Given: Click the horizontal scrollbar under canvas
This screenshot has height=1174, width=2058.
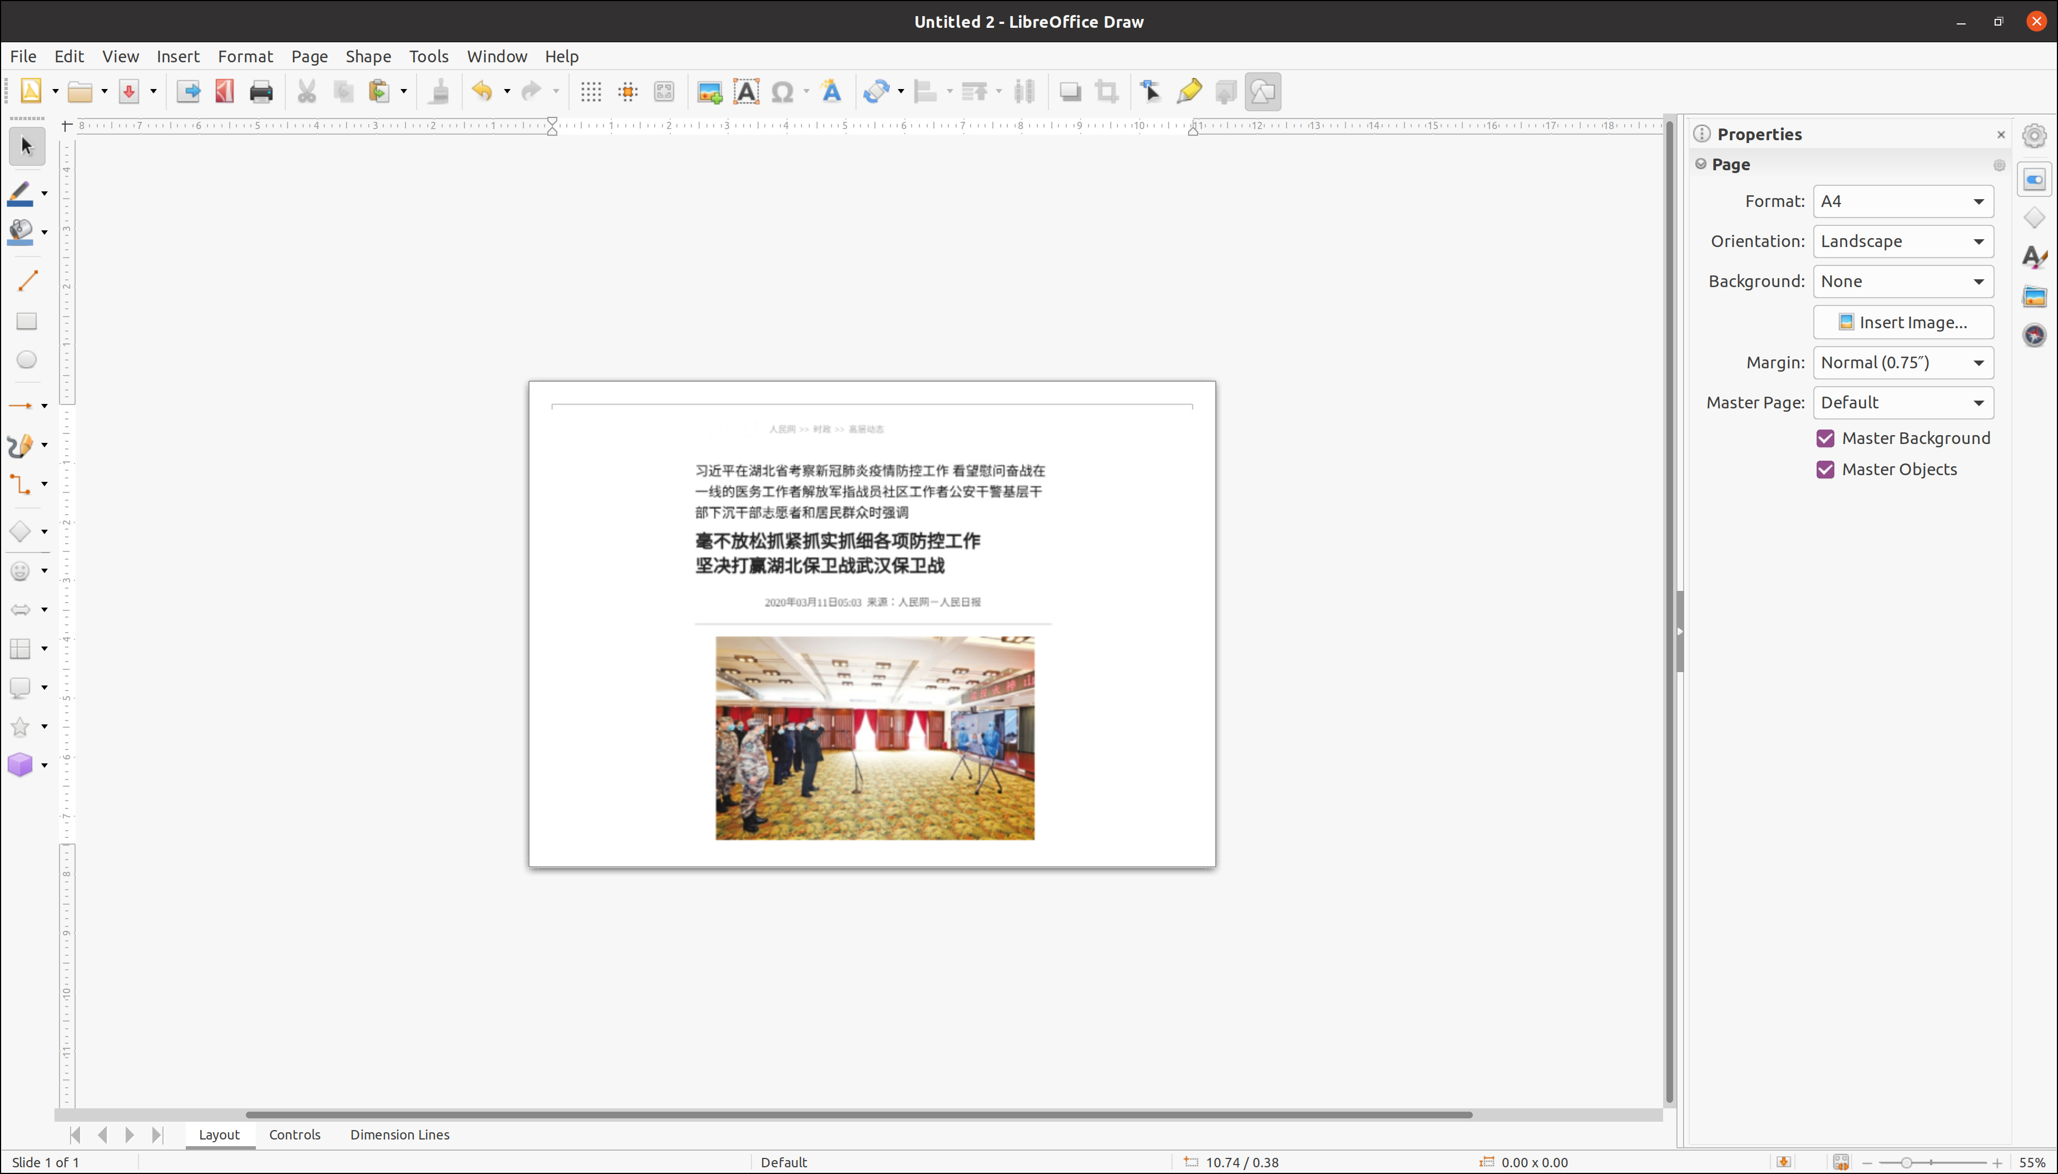Looking at the screenshot, I should (x=859, y=1115).
